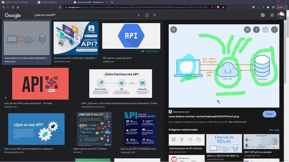Go to the previous preview image
The width and height of the screenshot is (289, 162).
tap(265, 30)
